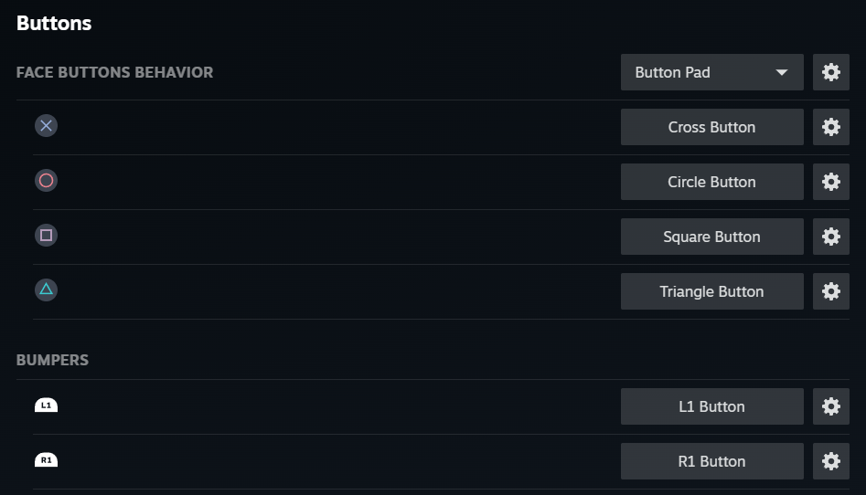Select the R1 Button binding

711,461
